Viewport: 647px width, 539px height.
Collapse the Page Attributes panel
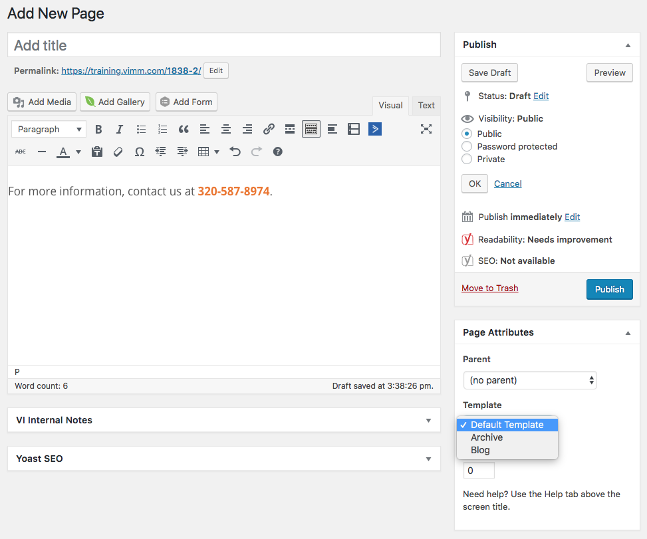tap(628, 333)
